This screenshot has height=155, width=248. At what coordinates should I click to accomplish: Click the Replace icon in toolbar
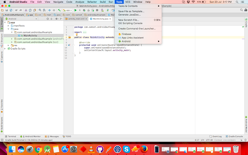click(44, 10)
